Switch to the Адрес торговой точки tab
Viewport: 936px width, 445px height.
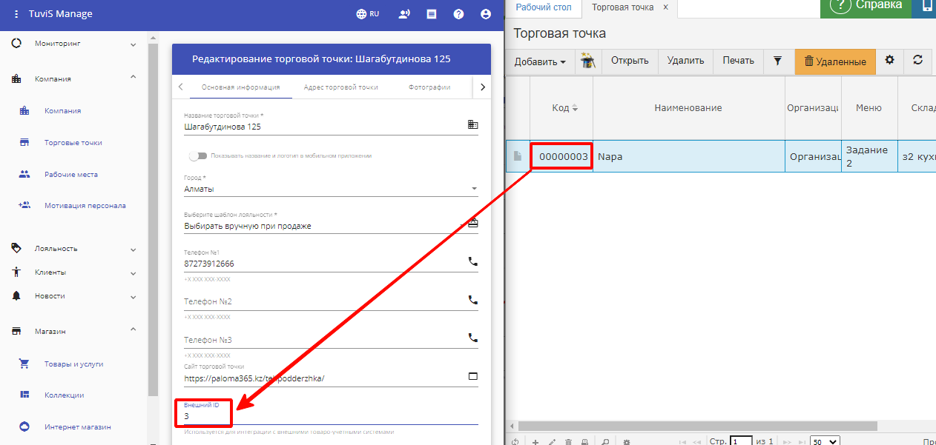click(x=340, y=87)
